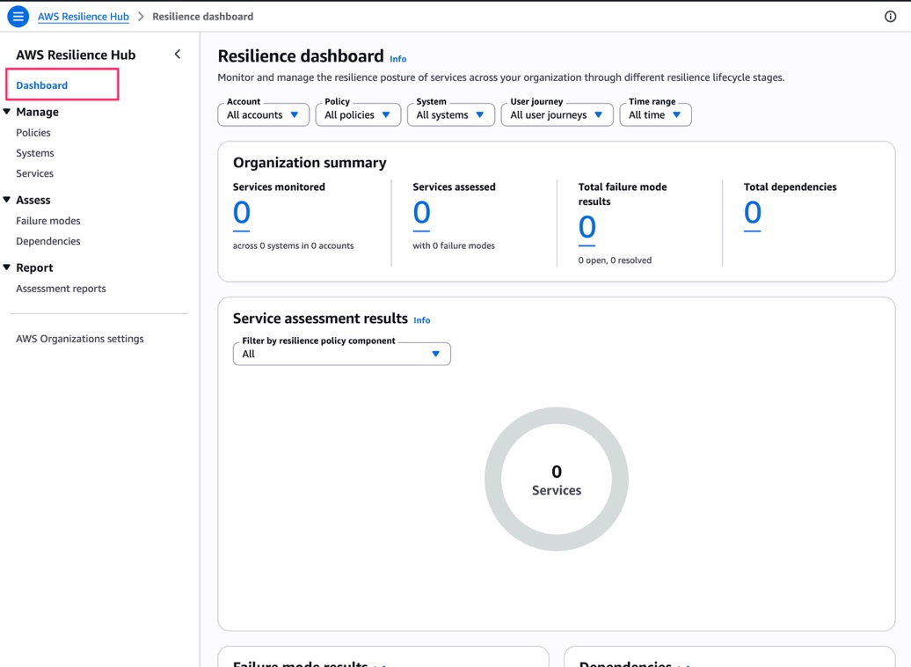Click the AWS Resilience Hub breadcrumb link
This screenshot has width=911, height=667.
click(83, 17)
